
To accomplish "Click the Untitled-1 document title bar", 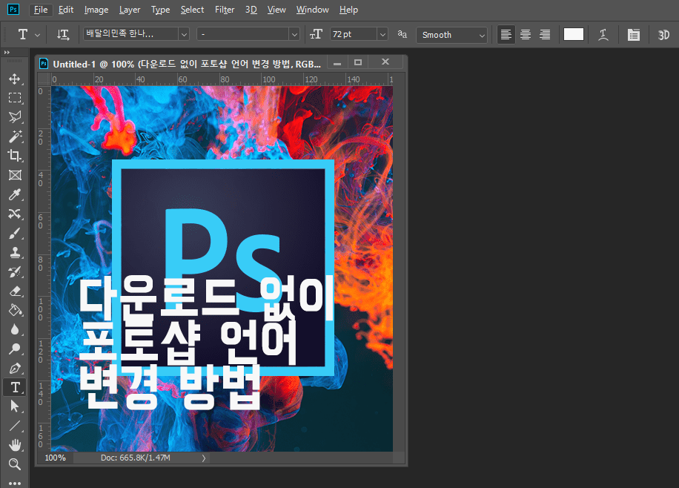I will click(x=186, y=64).
